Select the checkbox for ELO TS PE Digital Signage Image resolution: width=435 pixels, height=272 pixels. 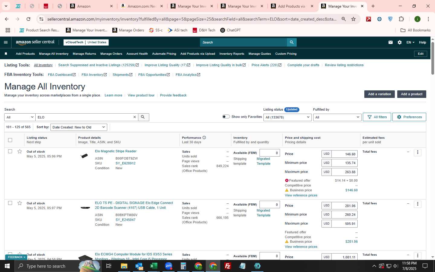(x=10, y=203)
